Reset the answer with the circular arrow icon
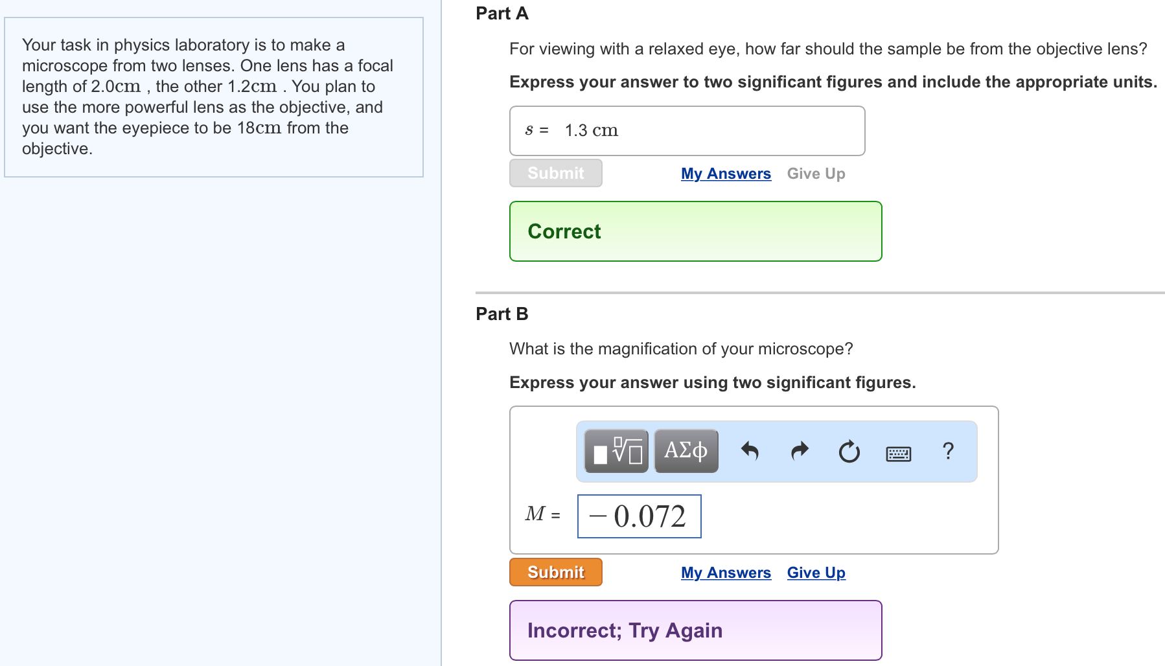Viewport: 1165px width, 666px height. tap(848, 451)
